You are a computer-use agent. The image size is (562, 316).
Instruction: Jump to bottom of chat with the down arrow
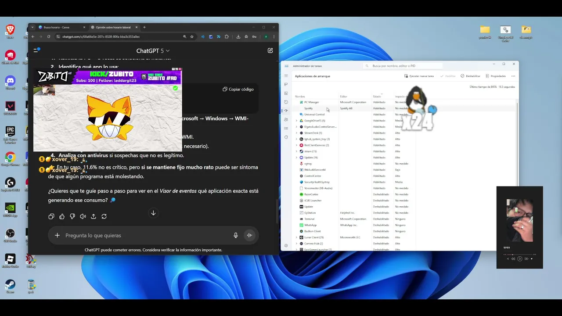coord(153,213)
